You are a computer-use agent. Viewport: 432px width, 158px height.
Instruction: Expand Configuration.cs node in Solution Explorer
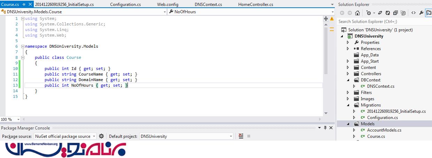(354, 118)
